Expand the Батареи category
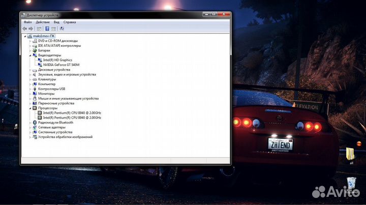Screen dimensions: 366x205 tap(30, 51)
